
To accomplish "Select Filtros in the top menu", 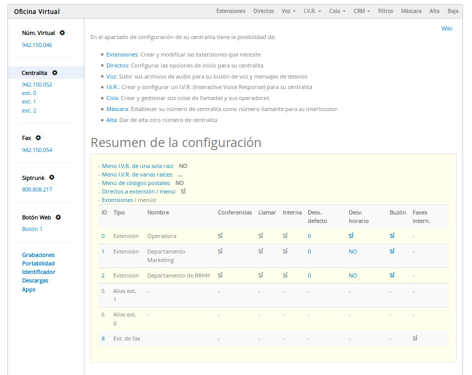I will click(x=386, y=11).
